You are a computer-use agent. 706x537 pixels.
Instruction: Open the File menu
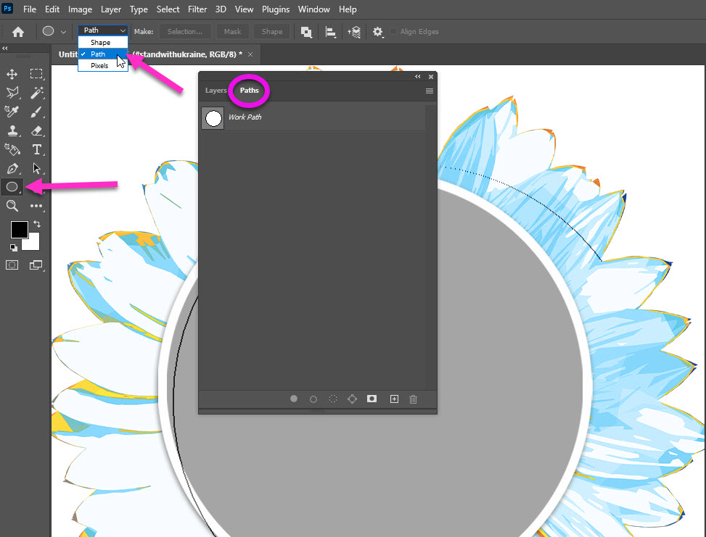(x=30, y=9)
